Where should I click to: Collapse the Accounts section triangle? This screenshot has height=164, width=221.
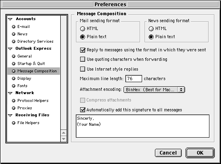click(10, 19)
